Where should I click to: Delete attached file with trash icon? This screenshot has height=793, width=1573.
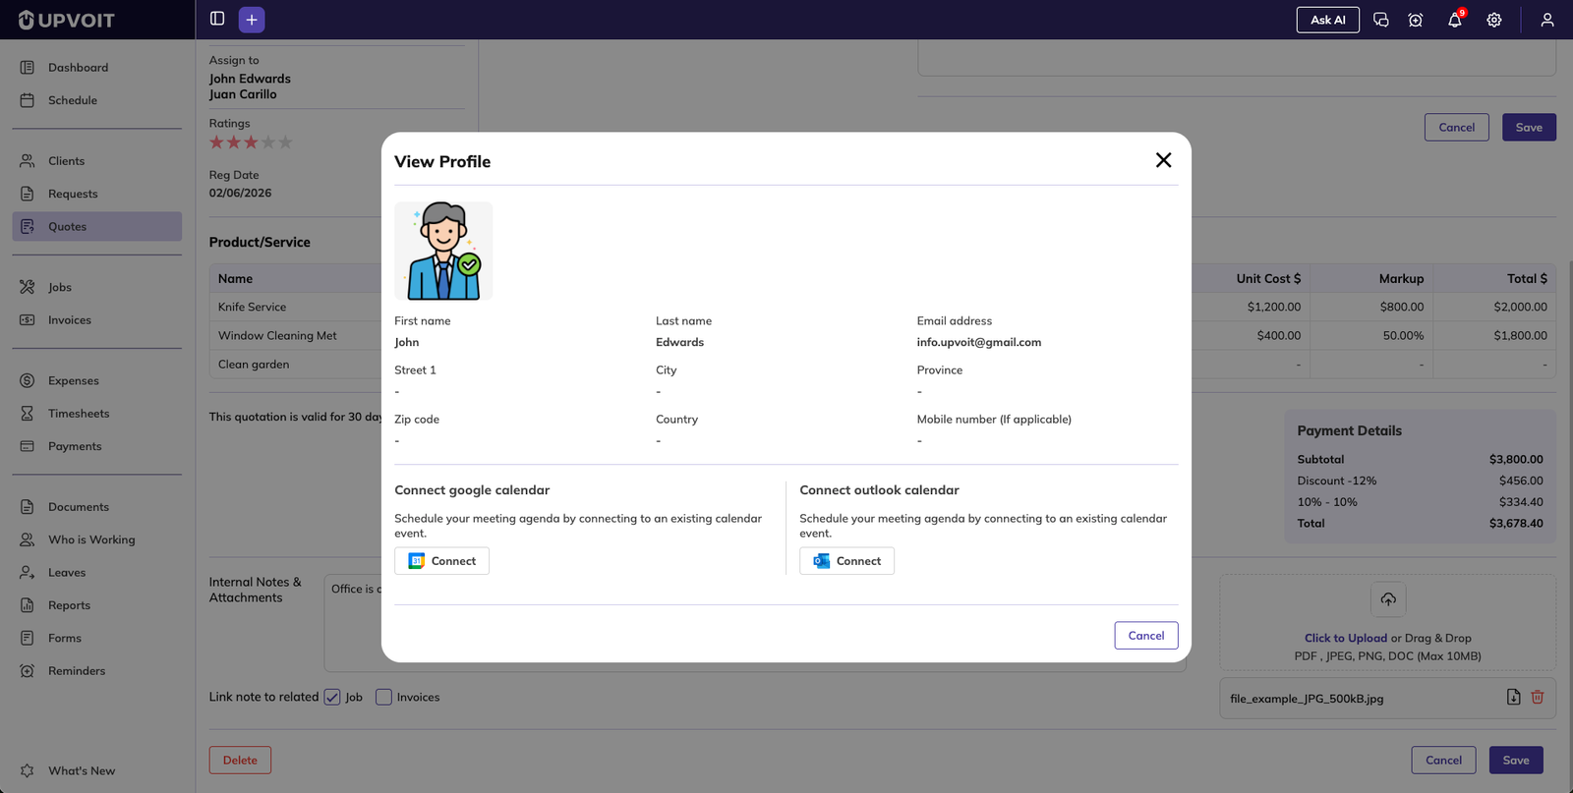point(1538,697)
